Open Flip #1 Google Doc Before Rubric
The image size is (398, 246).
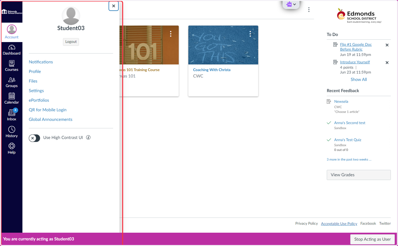point(356,47)
